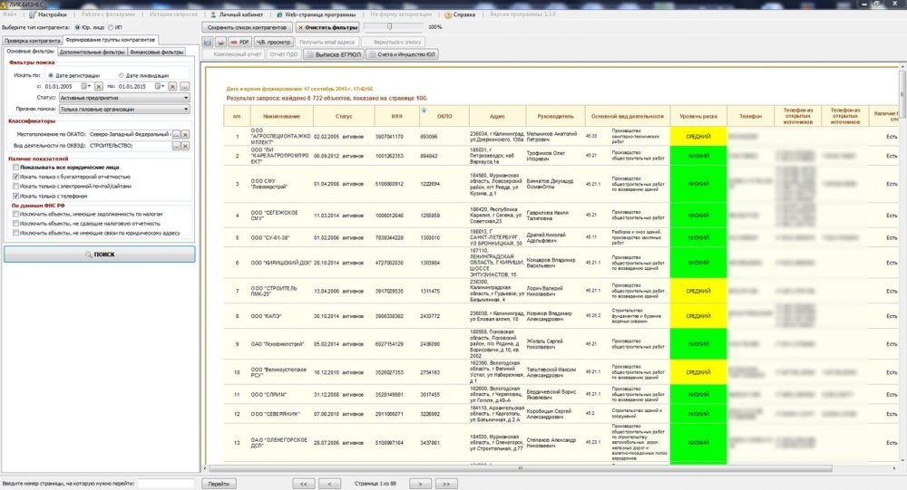Clear the end date with its X button
This screenshot has height=490, width=907.
(172, 86)
